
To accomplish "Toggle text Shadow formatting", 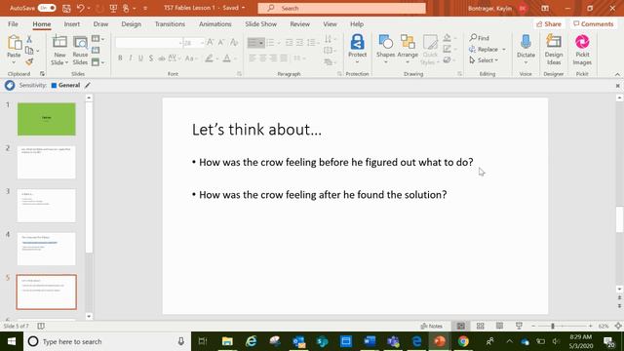I will [151, 58].
